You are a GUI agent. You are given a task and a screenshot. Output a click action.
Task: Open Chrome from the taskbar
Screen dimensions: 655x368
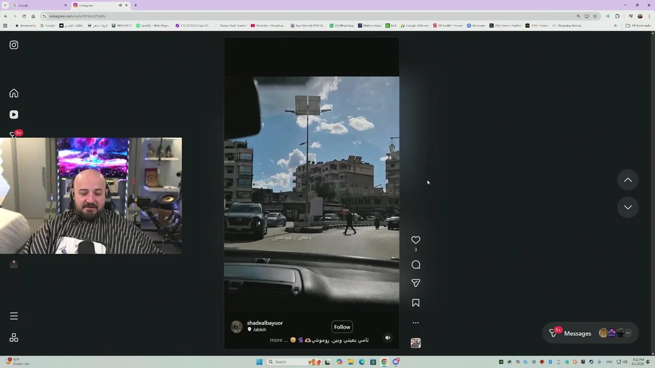384,362
